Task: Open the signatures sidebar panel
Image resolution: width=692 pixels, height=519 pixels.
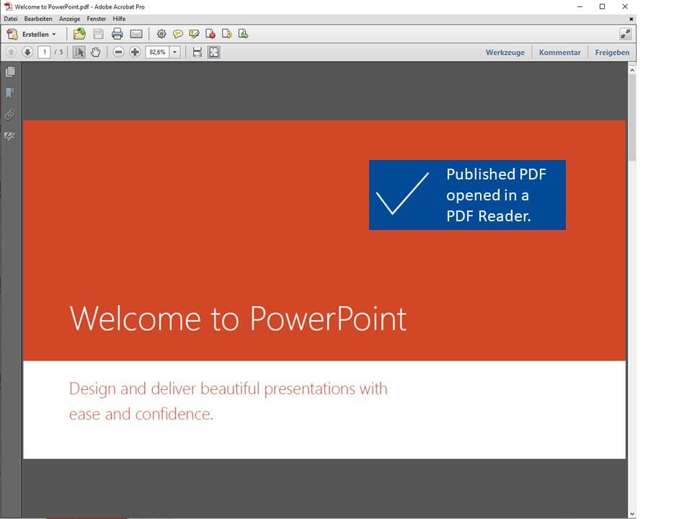Action: pyautogui.click(x=10, y=136)
